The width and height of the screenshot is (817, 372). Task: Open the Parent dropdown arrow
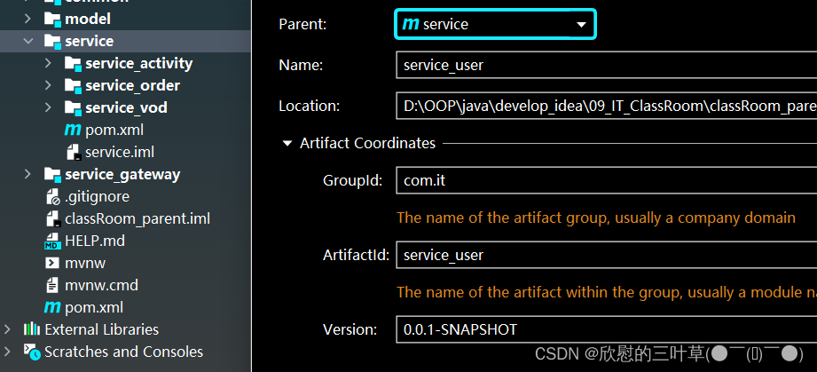(x=582, y=25)
